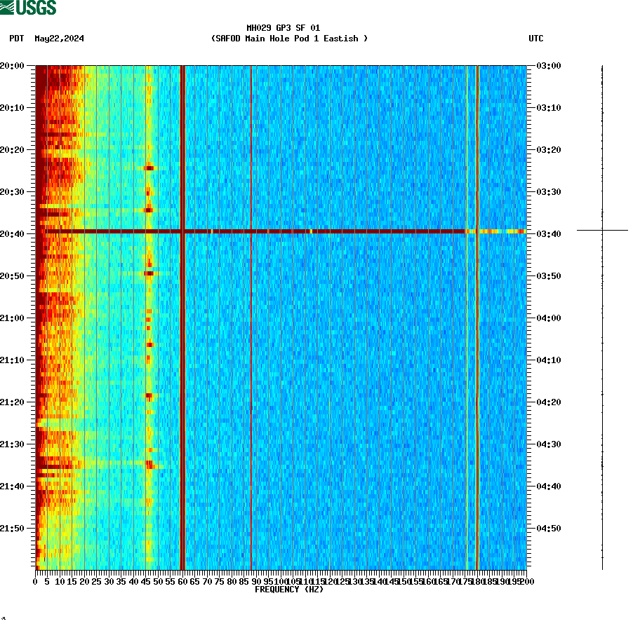
Task: Click the USGS logo
Action: pyautogui.click(x=28, y=7)
